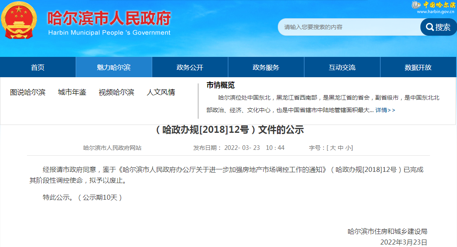
Task: Focus the search input field
Action: [349, 27]
